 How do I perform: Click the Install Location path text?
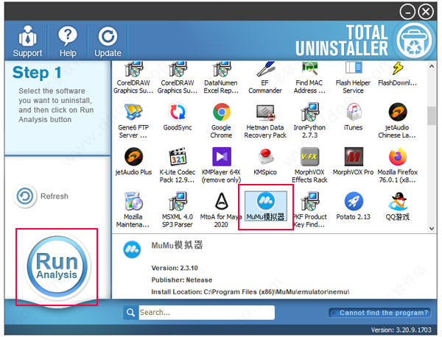click(x=250, y=292)
